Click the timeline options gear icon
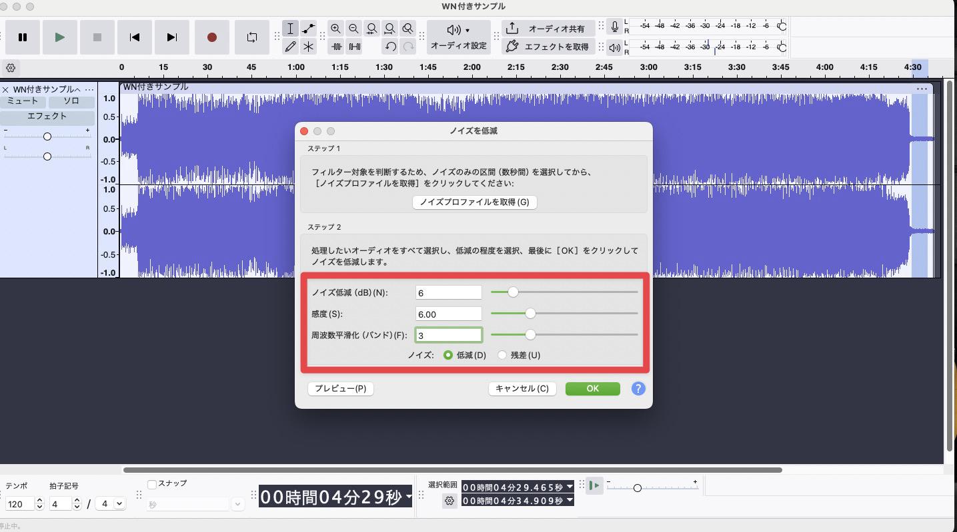Screen dimensions: 957x532 click(11, 68)
